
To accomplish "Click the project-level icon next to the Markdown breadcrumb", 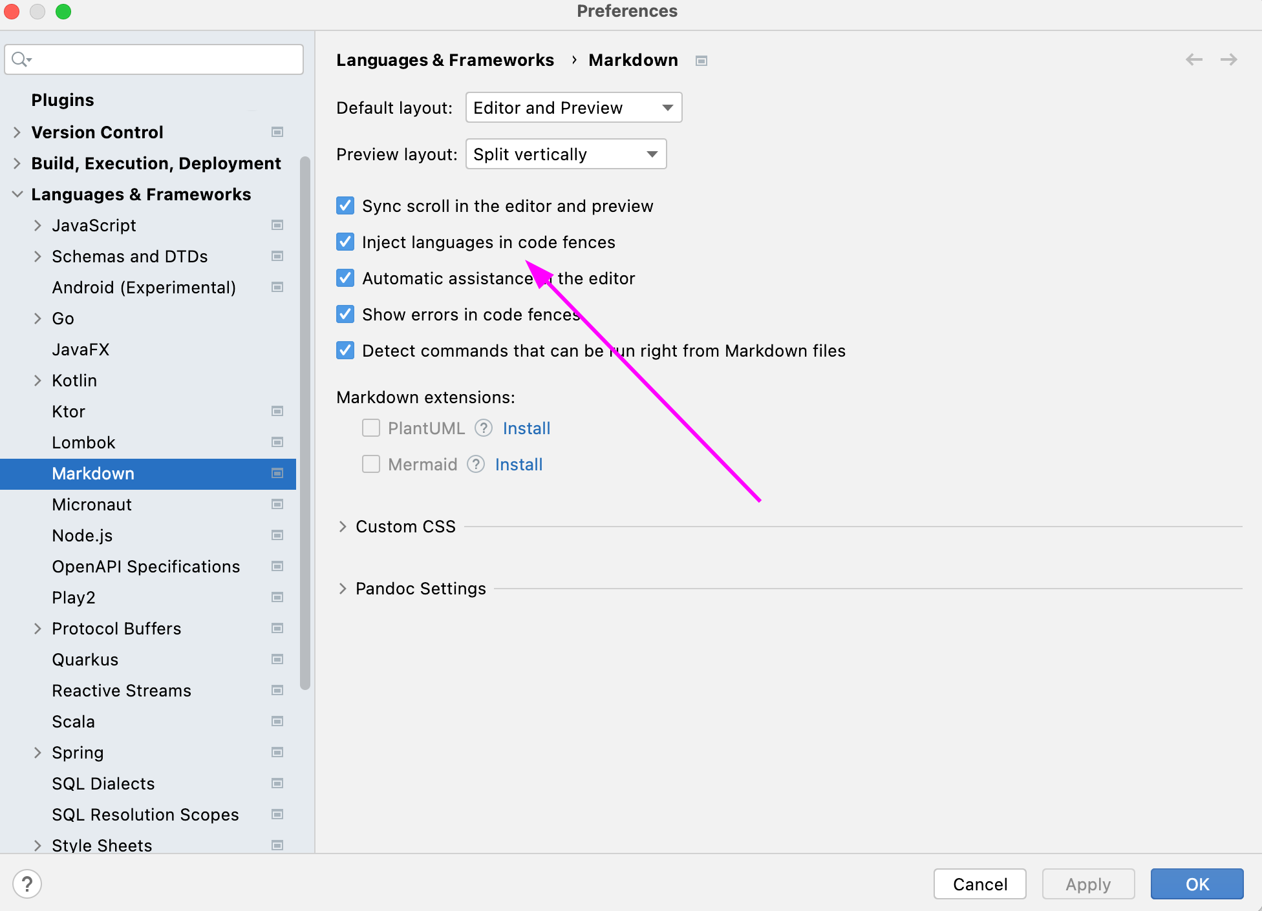I will coord(701,61).
